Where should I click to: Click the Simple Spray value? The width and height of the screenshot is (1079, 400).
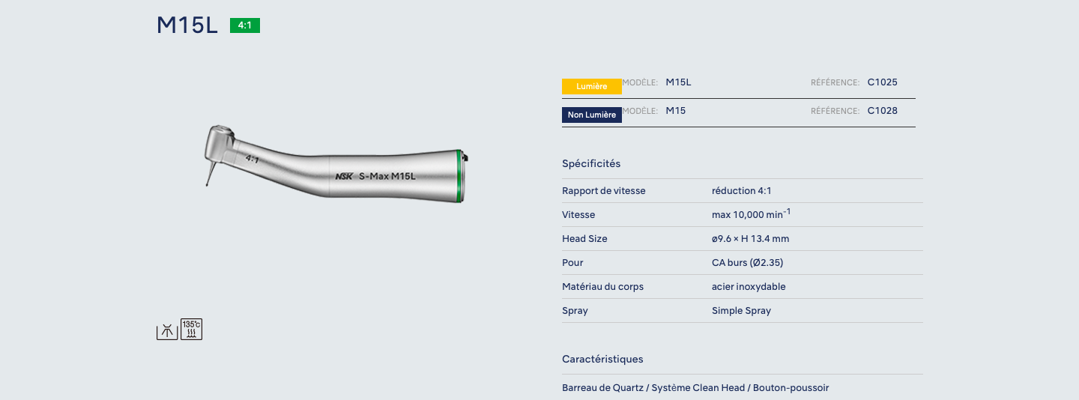click(741, 311)
